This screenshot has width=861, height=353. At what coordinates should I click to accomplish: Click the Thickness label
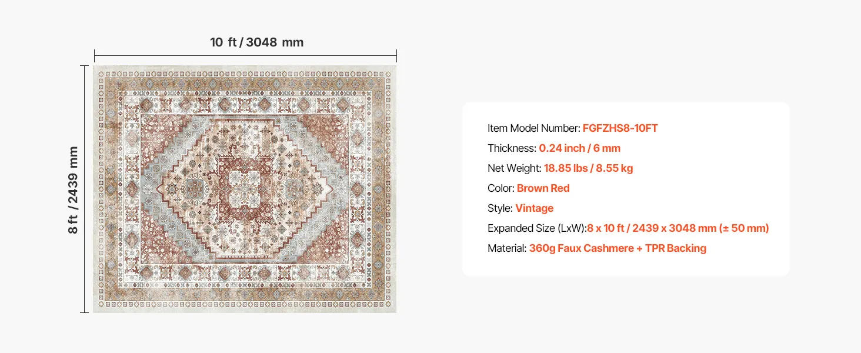(512, 148)
